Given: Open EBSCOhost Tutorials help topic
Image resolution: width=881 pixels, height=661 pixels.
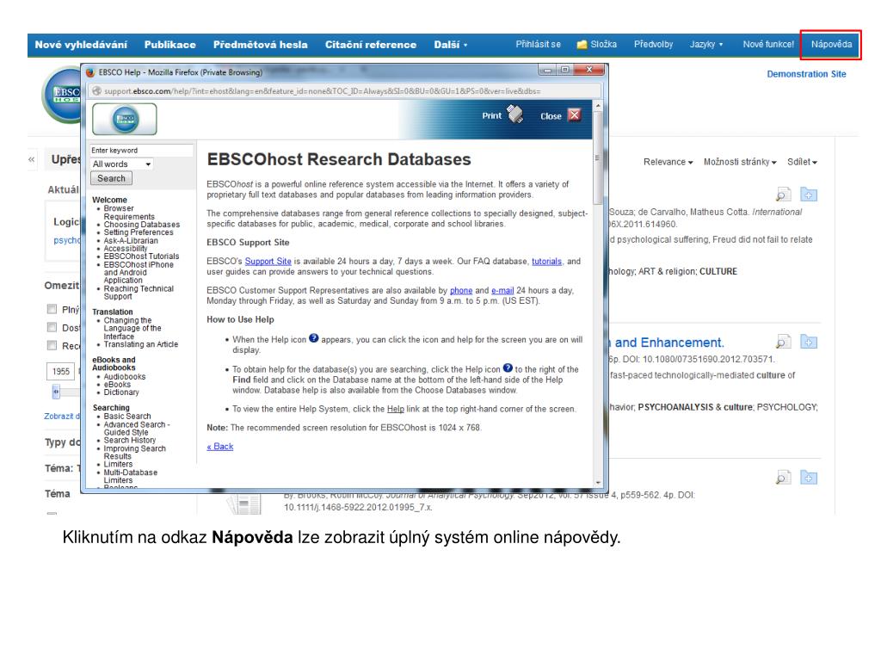Looking at the screenshot, I should click(141, 256).
